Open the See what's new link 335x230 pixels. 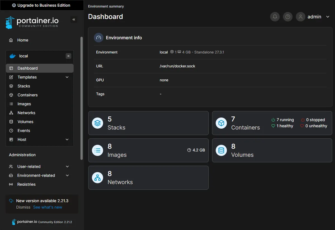click(x=48, y=207)
